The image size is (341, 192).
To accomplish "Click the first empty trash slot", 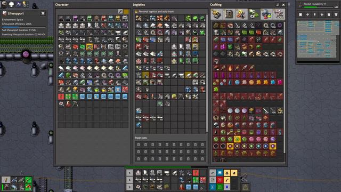I will tap(139, 145).
